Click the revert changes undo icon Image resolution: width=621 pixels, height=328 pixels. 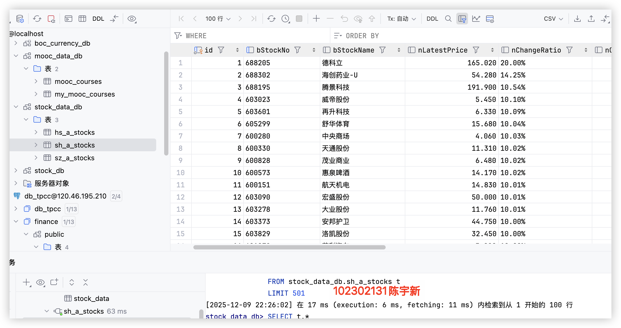coord(344,19)
